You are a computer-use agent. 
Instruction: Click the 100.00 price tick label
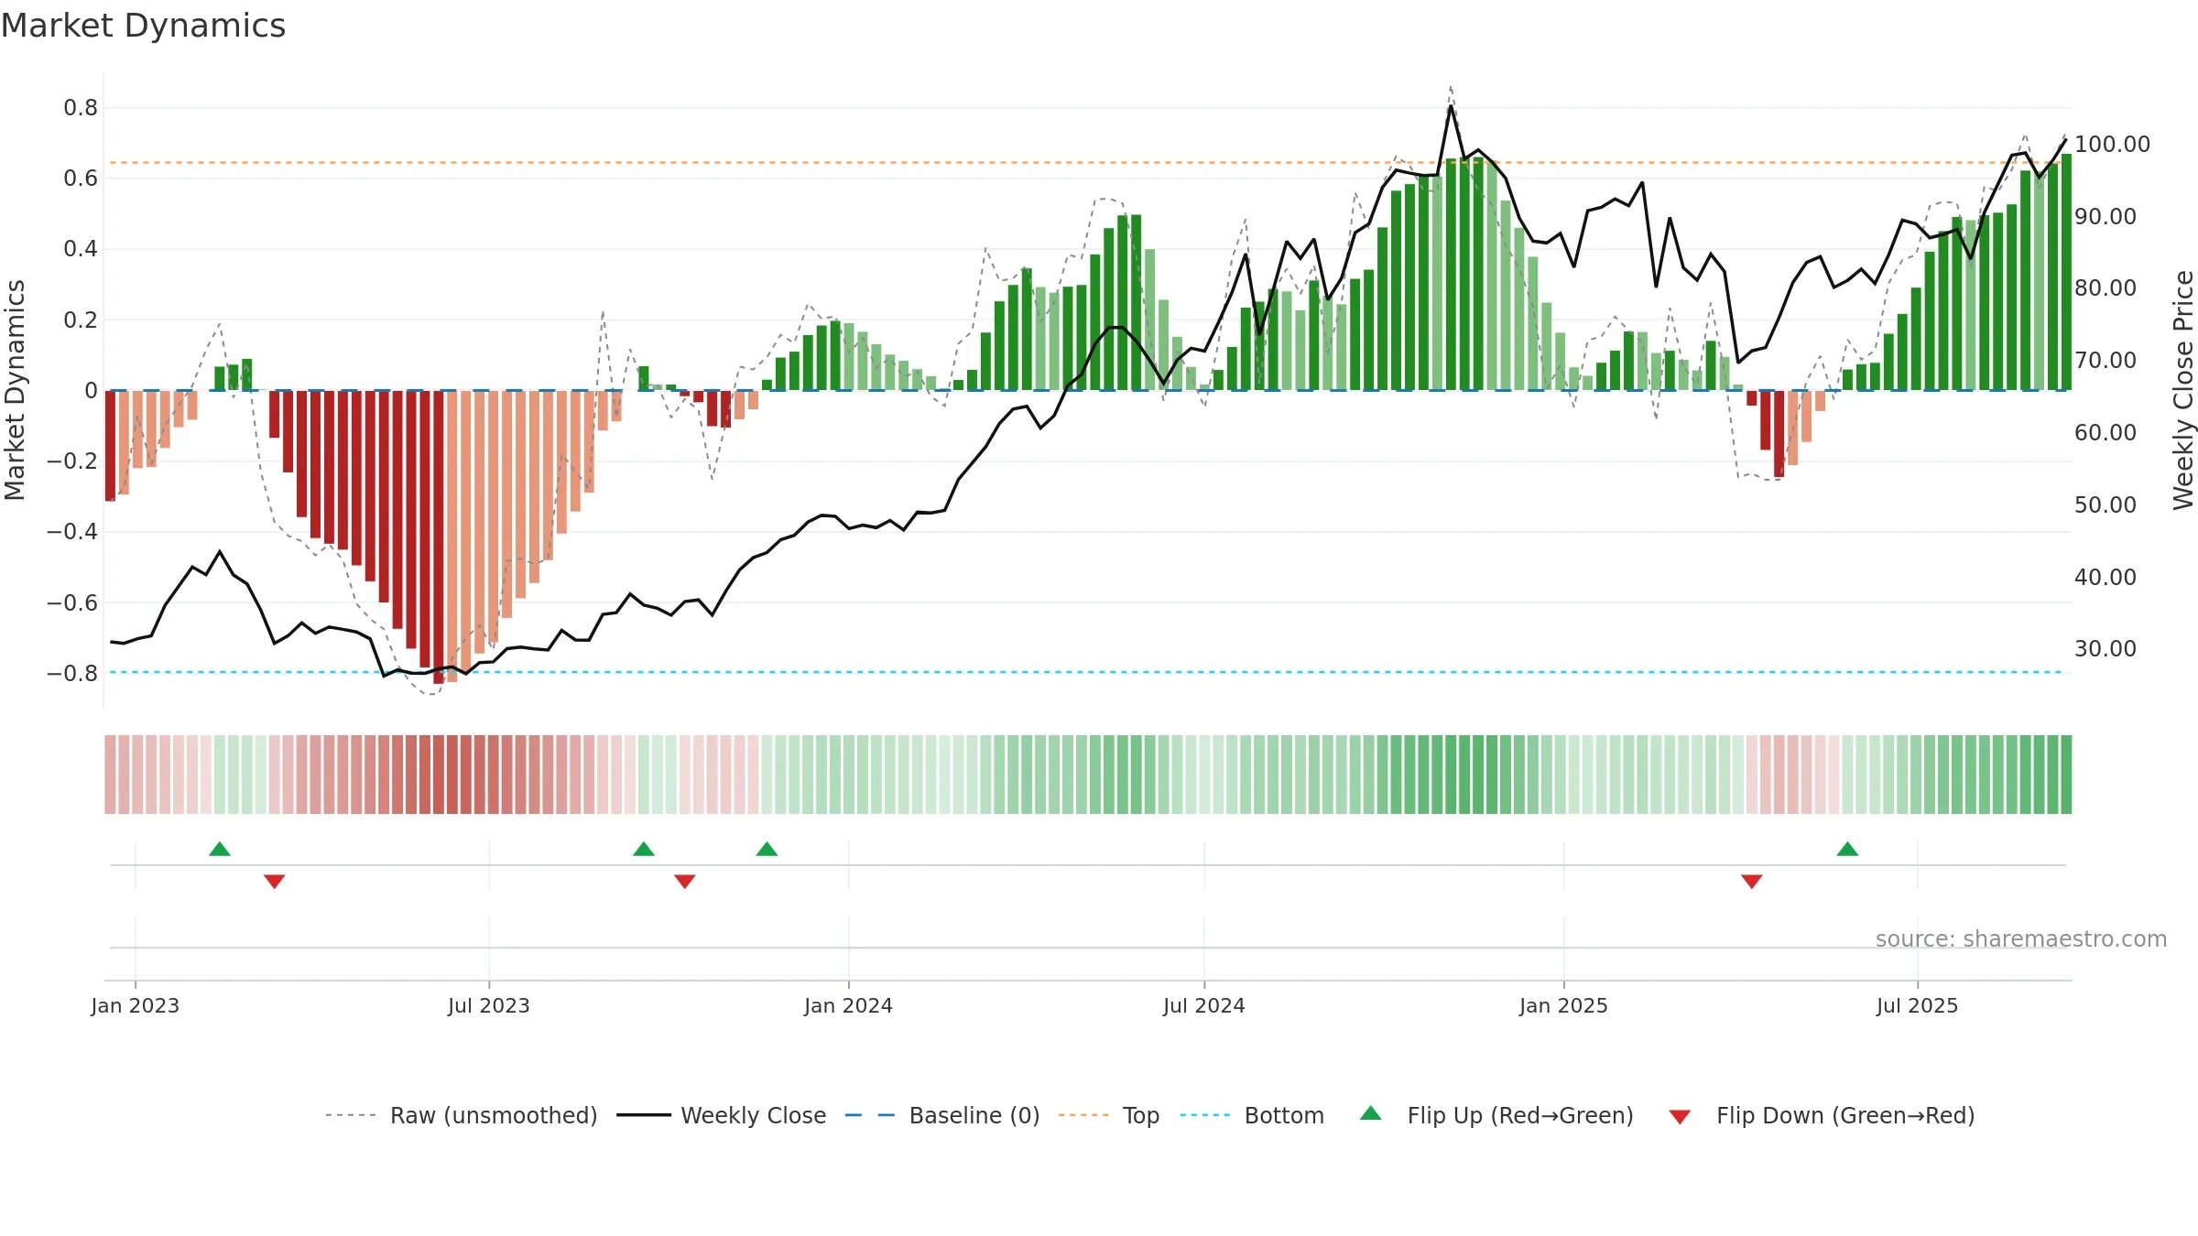click(2112, 144)
